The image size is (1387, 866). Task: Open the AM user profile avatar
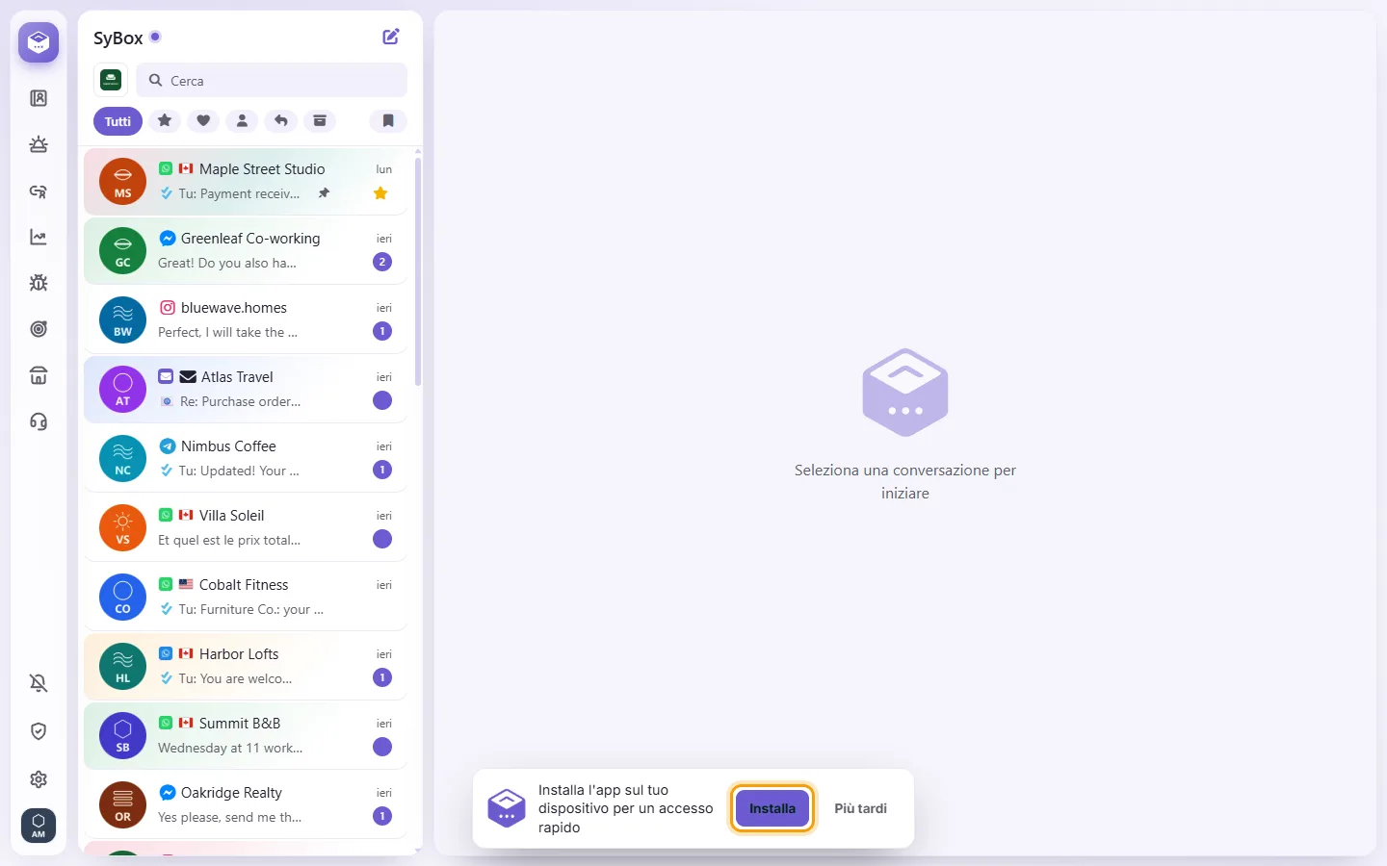[x=39, y=826]
